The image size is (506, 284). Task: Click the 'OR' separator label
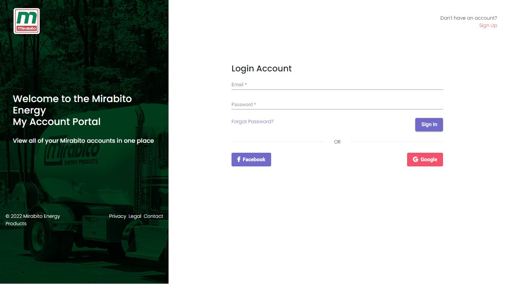337,142
